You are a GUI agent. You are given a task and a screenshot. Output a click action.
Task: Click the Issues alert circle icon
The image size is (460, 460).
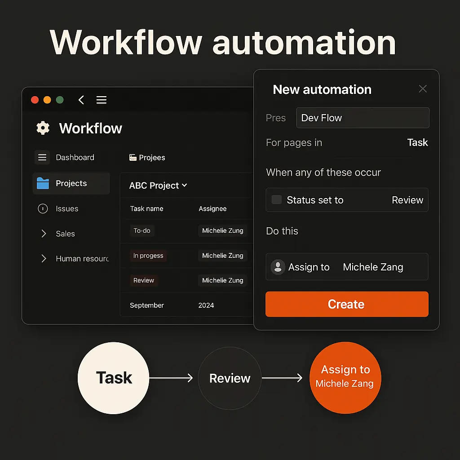click(x=43, y=208)
